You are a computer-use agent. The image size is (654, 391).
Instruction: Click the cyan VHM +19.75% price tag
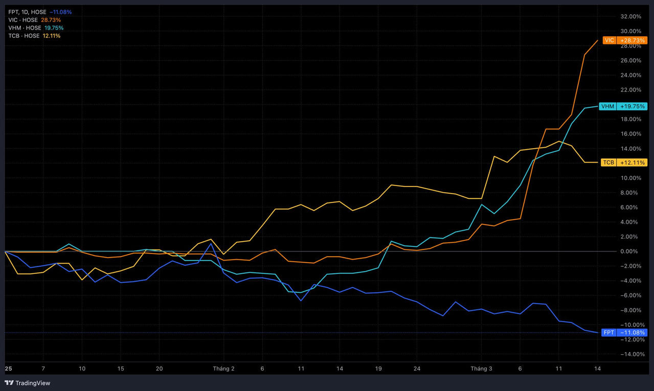[623, 106]
